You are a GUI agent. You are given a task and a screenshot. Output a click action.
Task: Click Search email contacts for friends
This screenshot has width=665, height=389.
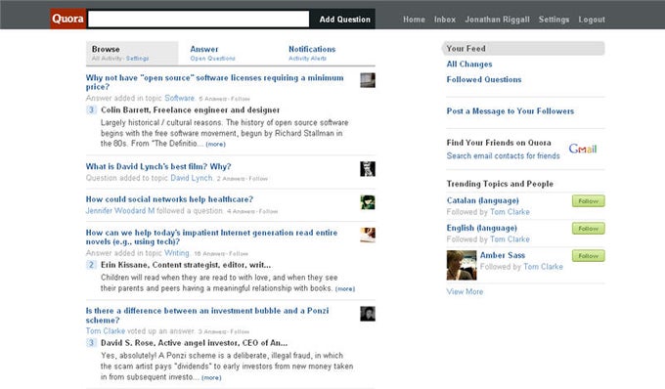pos(503,155)
